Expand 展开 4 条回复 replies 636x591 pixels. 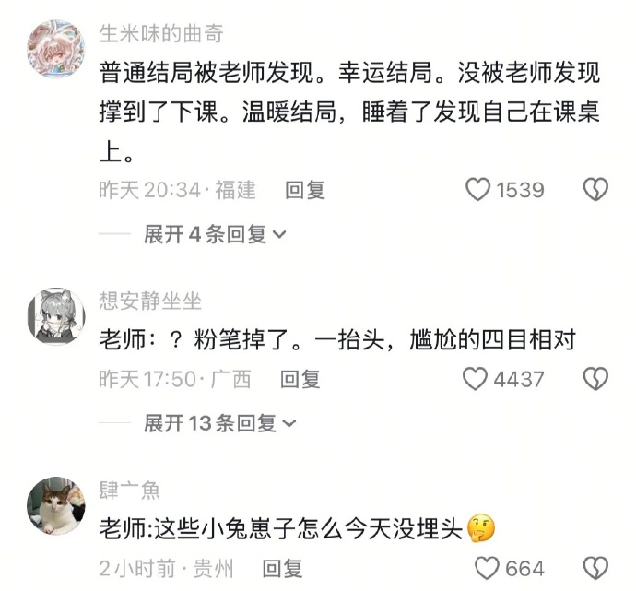(215, 234)
